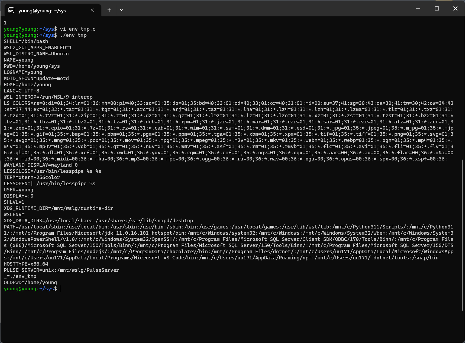Restore down the Terminal window
This screenshot has width=465, height=343.
pos(436,8)
